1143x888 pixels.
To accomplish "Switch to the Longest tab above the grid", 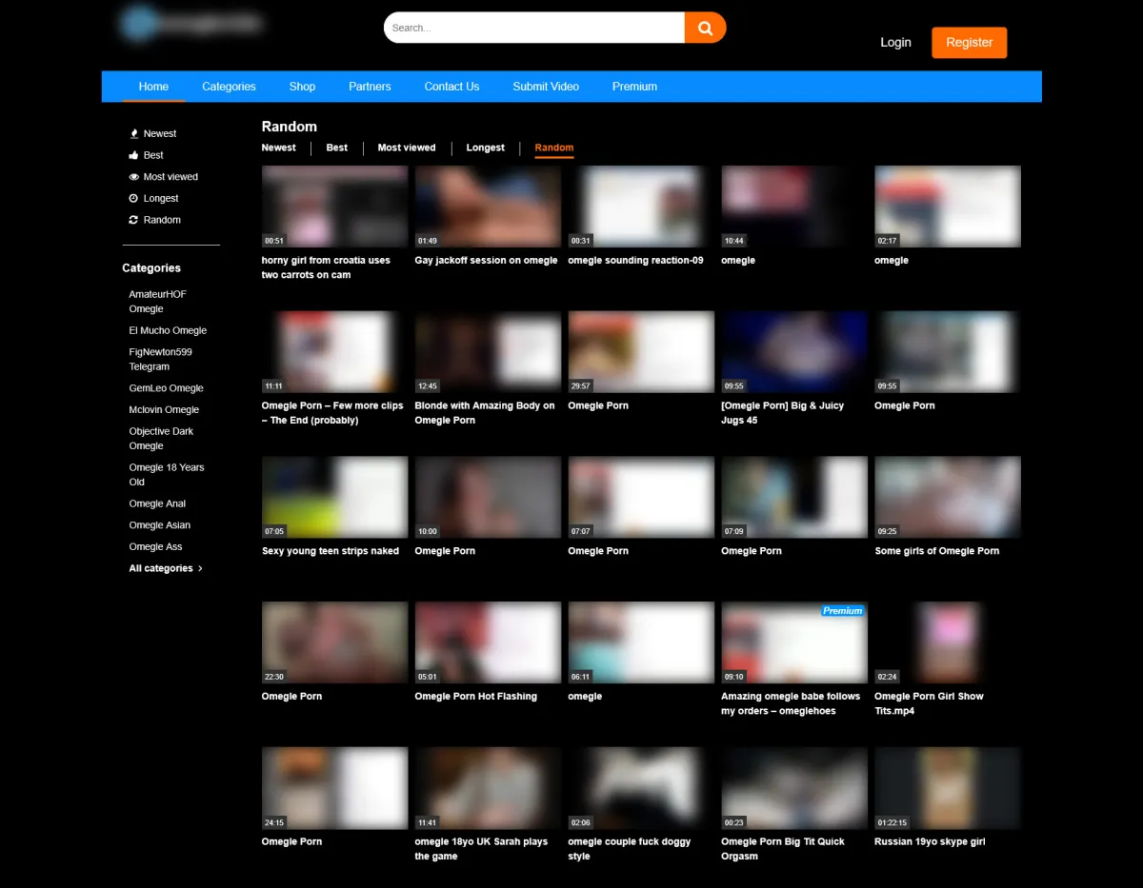I will [485, 148].
